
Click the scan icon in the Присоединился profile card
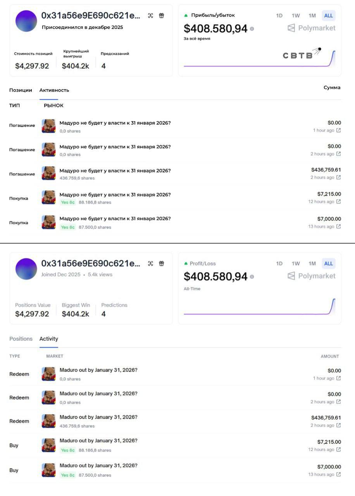150,15
